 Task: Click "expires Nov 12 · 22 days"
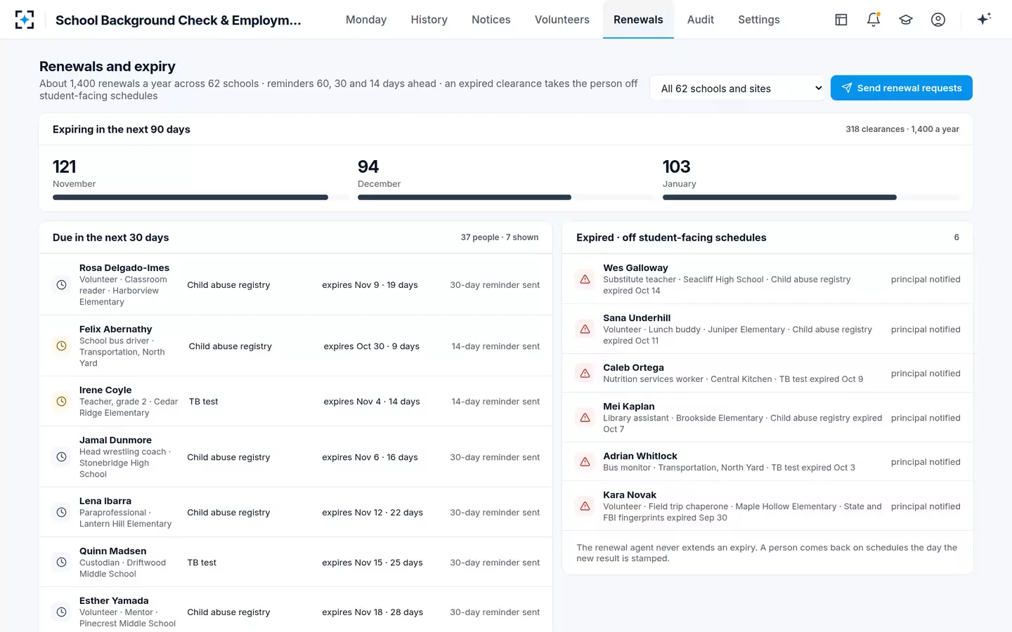[372, 513]
